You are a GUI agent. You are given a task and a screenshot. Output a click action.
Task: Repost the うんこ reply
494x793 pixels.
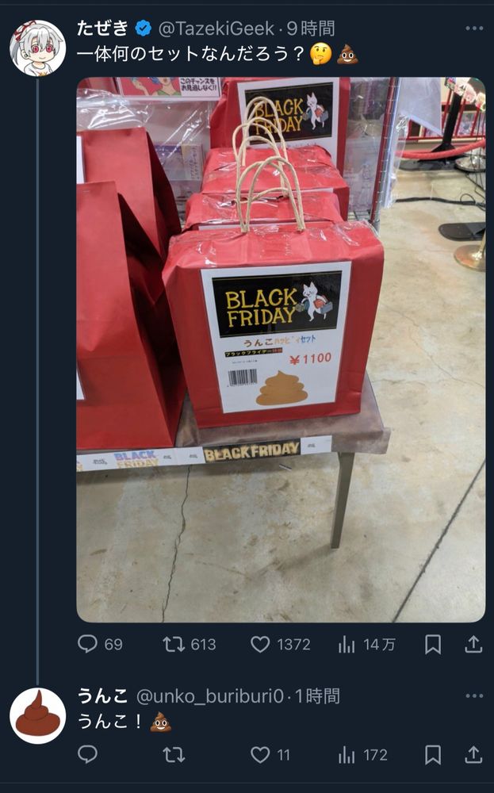(x=174, y=755)
